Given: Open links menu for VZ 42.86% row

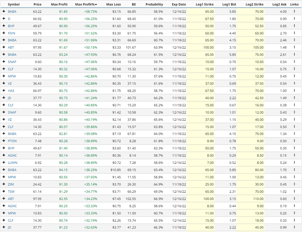Looking at the screenshot, I should [x=294, y=83].
